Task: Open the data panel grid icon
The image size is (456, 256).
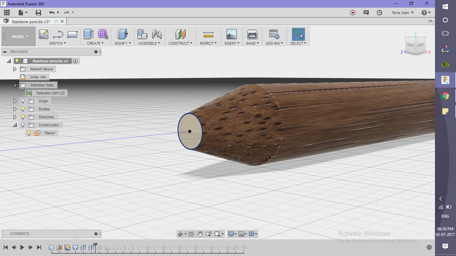Action: (7, 13)
